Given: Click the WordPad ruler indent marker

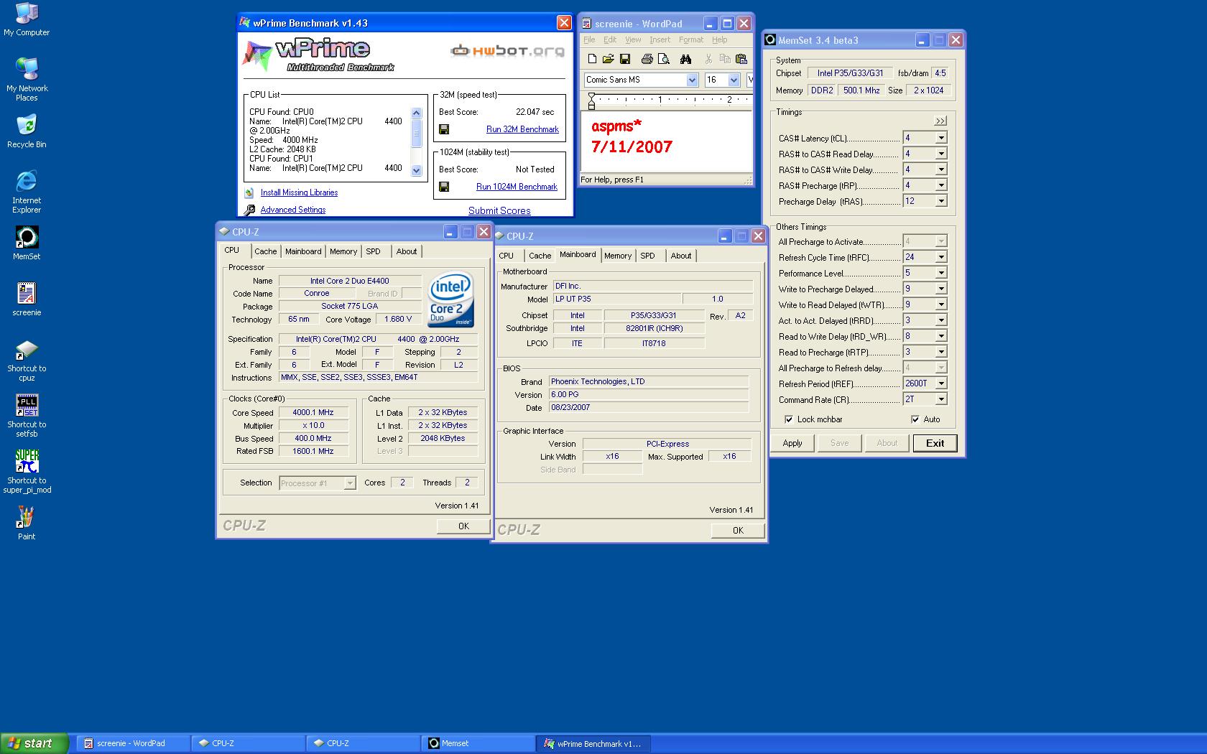Looking at the screenshot, I should (591, 101).
